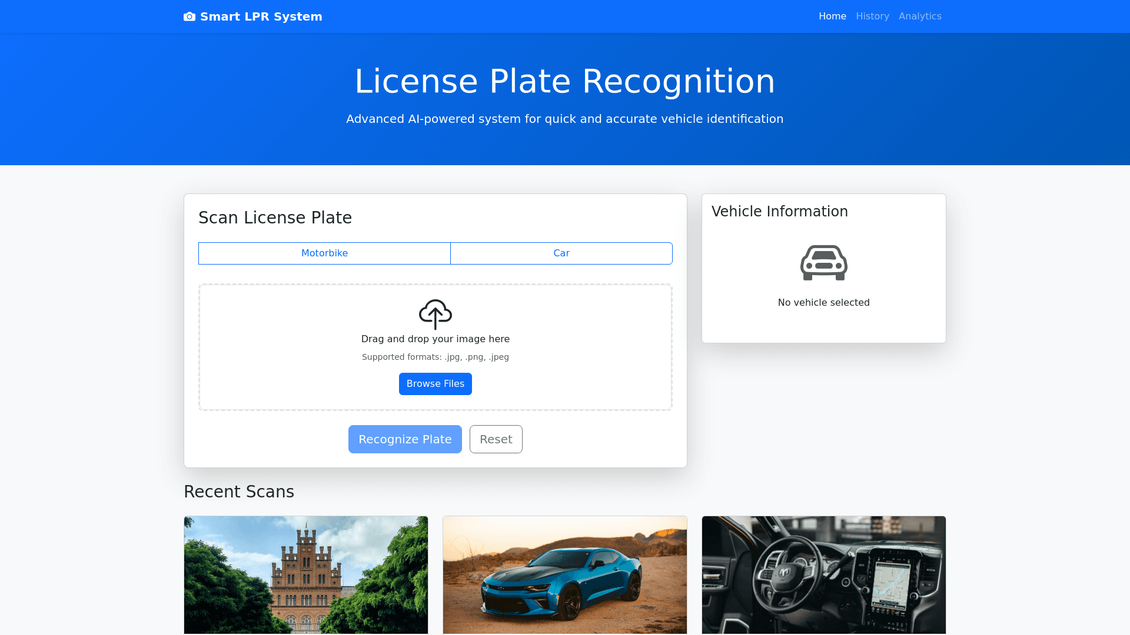This screenshot has width=1130, height=635.
Task: Click the Supported formats hint text
Action: point(435,357)
